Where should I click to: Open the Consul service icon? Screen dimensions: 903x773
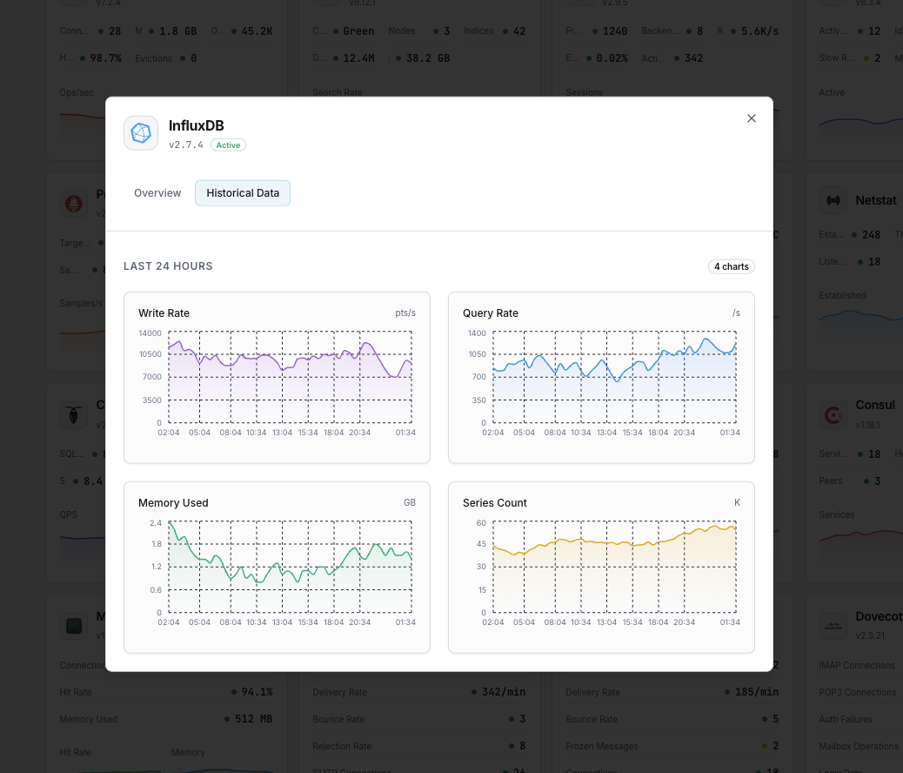tap(833, 415)
